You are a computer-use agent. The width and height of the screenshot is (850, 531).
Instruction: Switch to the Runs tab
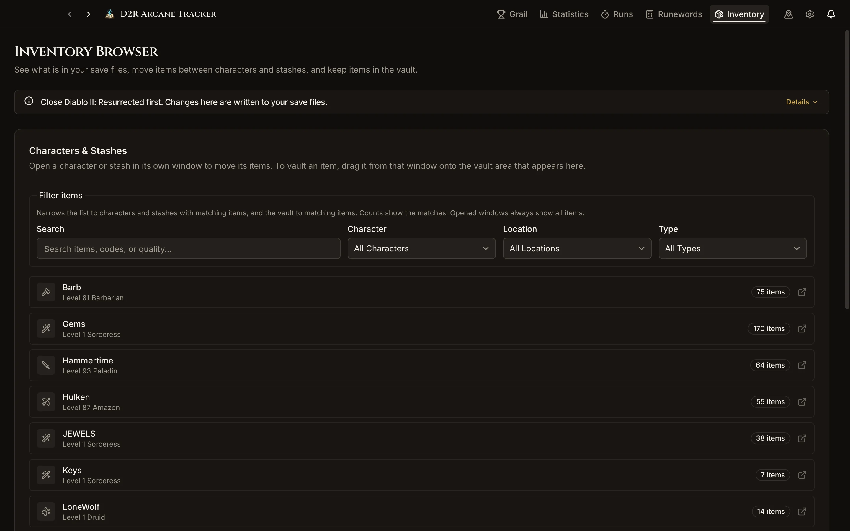pyautogui.click(x=617, y=14)
